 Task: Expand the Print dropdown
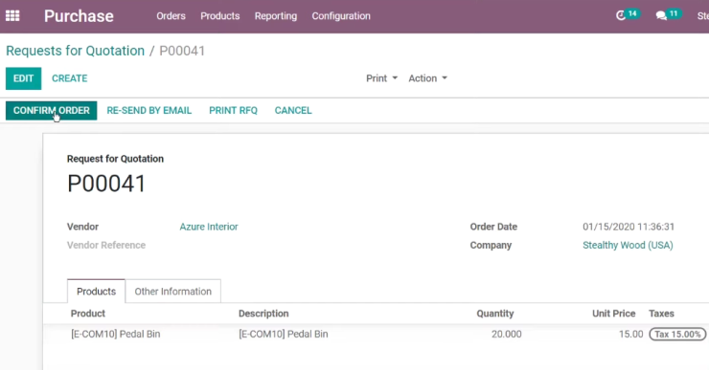point(381,78)
